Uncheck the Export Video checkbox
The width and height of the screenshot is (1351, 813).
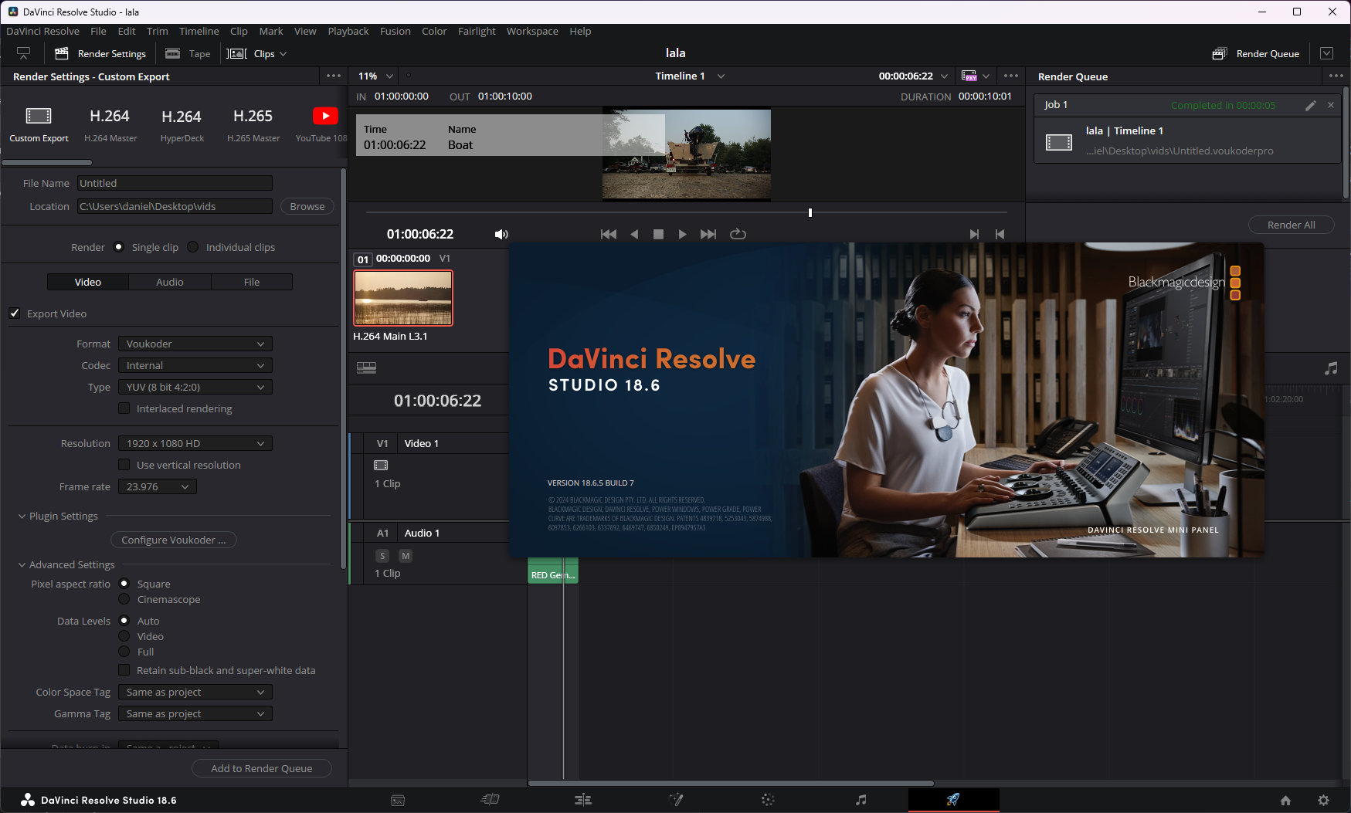(x=15, y=313)
